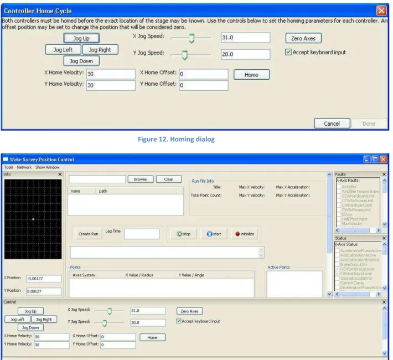Viewport: 393px width, 360px height.
Task: Click the green stop icon button
Action: coord(183,234)
